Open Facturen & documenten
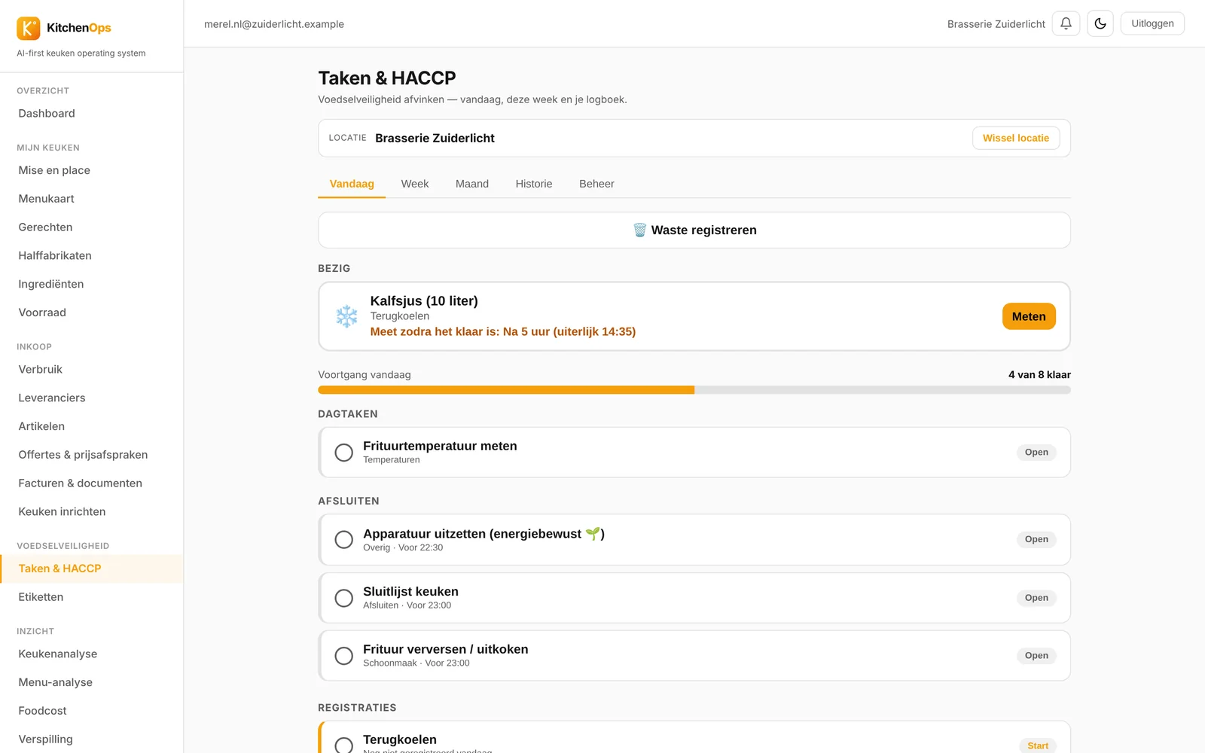 (81, 483)
